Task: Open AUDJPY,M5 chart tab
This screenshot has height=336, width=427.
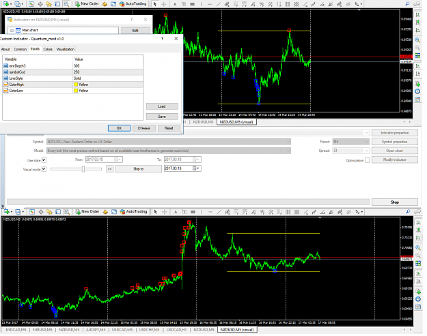Action: pyautogui.click(x=96, y=329)
